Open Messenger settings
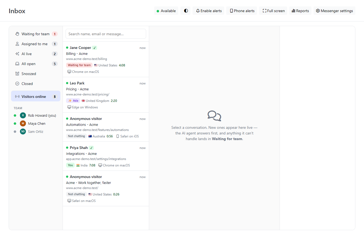 pyautogui.click(x=334, y=11)
